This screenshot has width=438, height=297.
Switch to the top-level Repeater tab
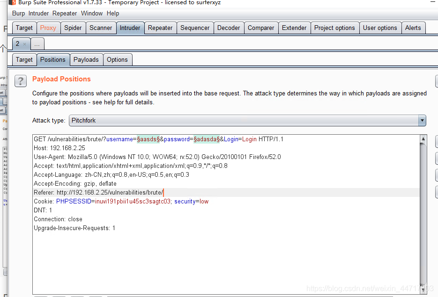click(x=160, y=28)
